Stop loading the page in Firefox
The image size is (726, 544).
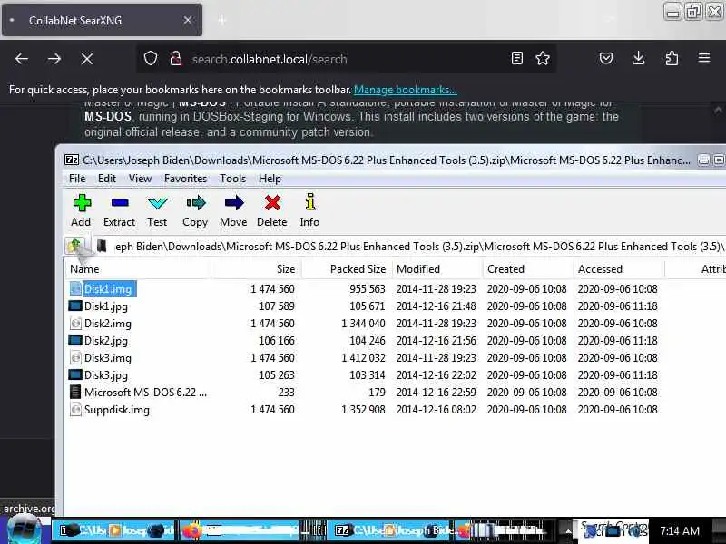tap(87, 59)
